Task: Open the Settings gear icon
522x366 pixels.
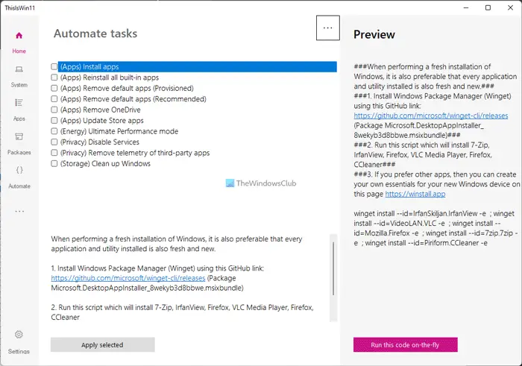Action: tap(19, 335)
